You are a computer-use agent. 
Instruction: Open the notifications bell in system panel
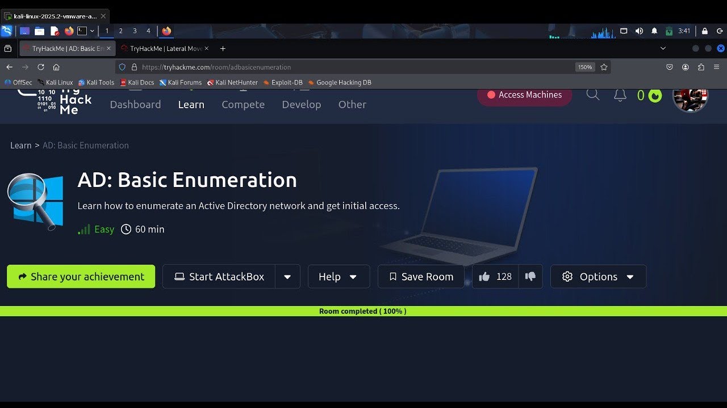[654, 31]
